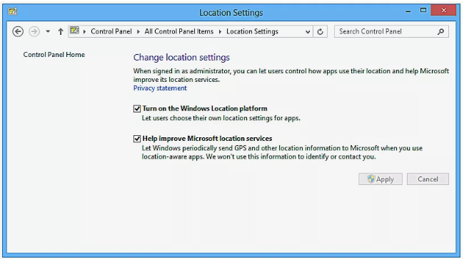Open the recent locations dropdown arrow

48,31
